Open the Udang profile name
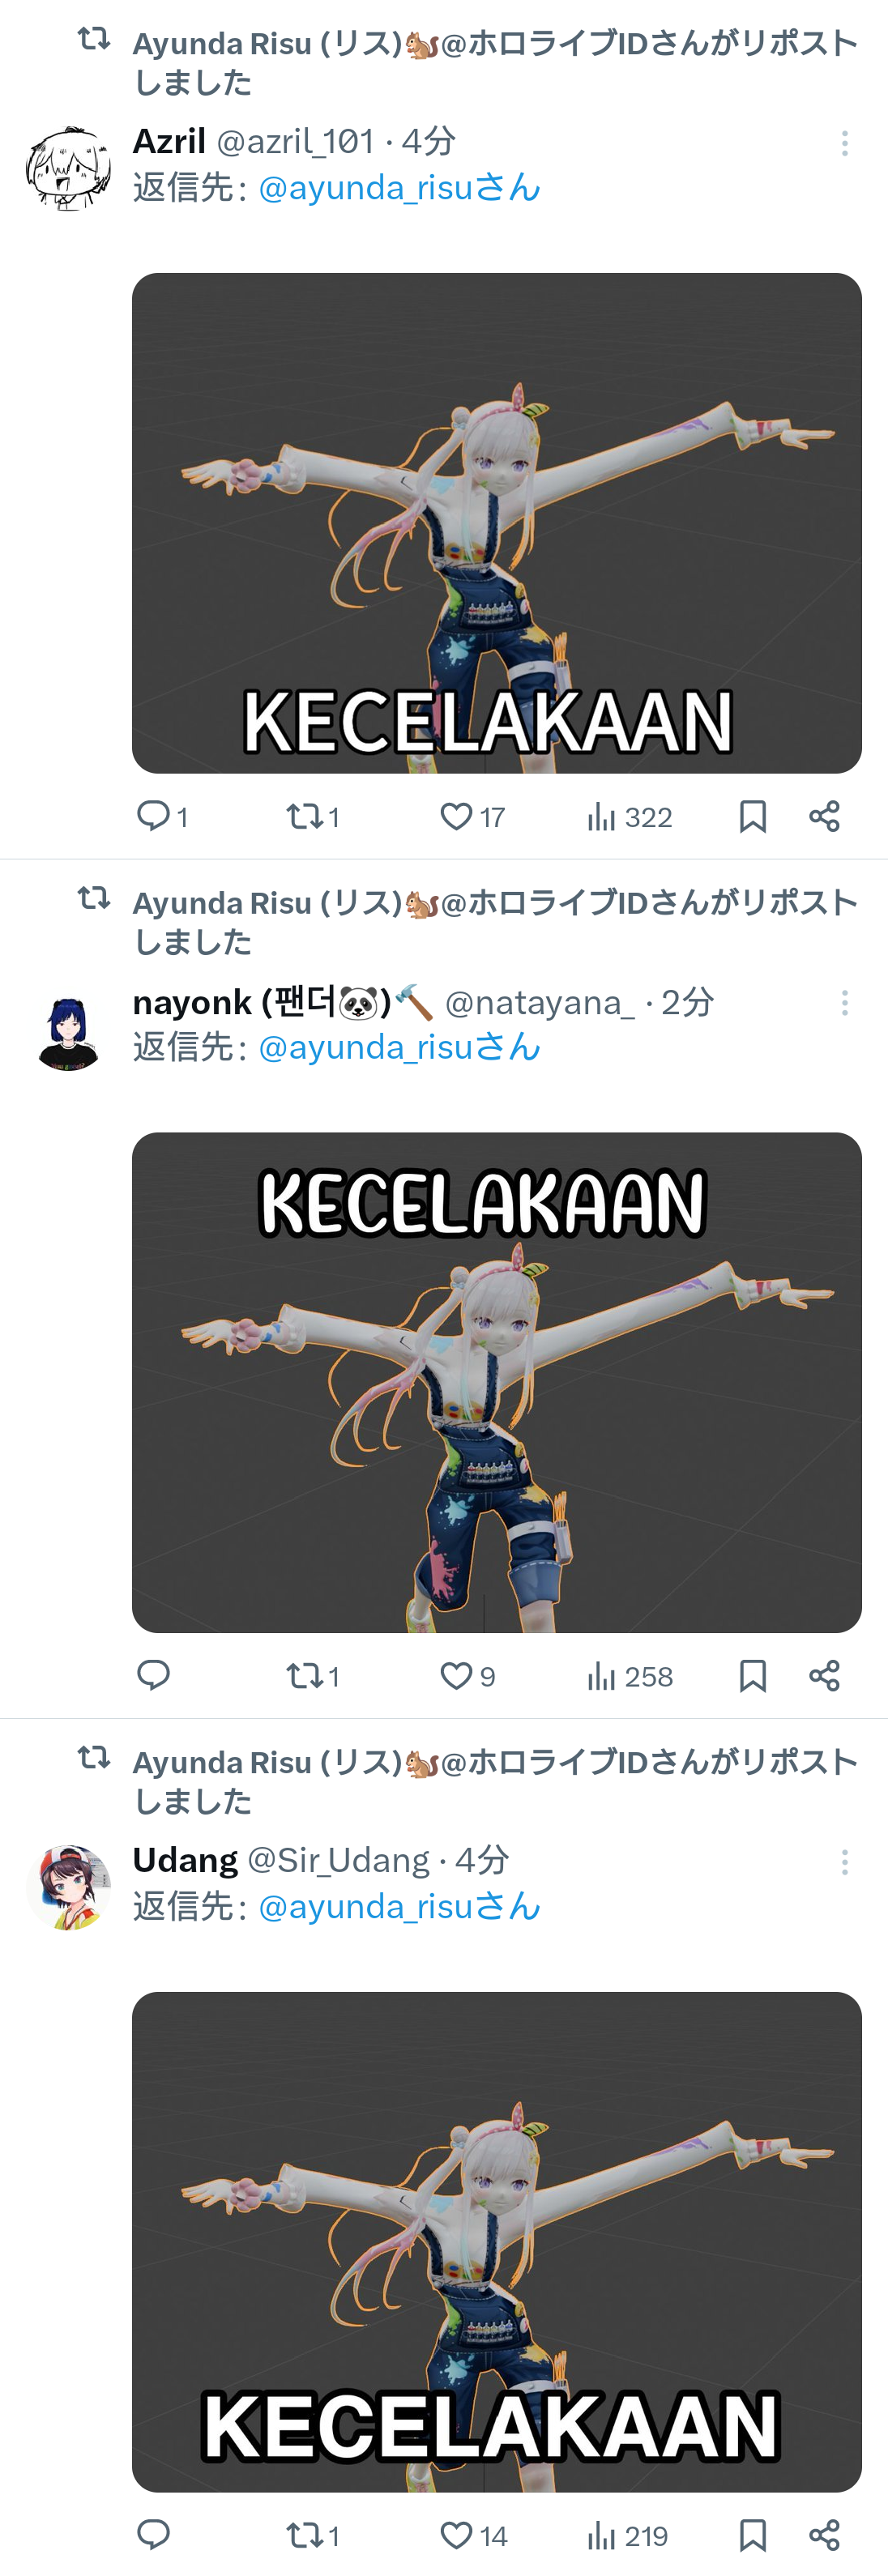 click(185, 1860)
